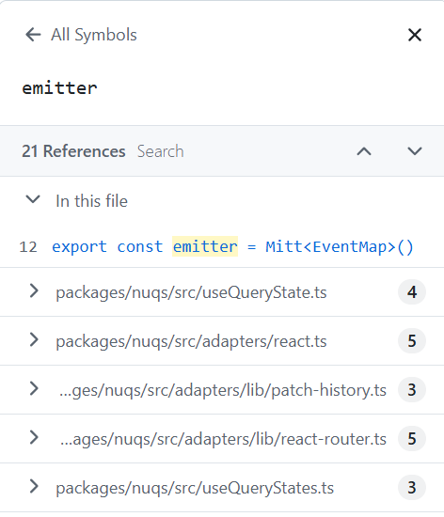This screenshot has height=517, width=444.
Task: Close the symbols panel
Action: 415,35
